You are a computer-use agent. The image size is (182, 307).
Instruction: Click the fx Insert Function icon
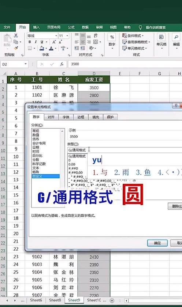(x=62, y=64)
